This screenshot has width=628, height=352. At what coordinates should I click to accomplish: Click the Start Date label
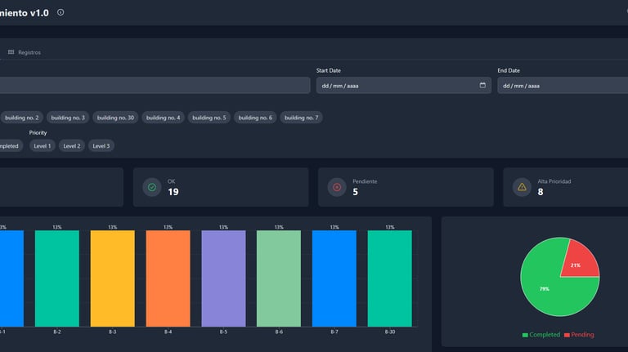pyautogui.click(x=329, y=70)
